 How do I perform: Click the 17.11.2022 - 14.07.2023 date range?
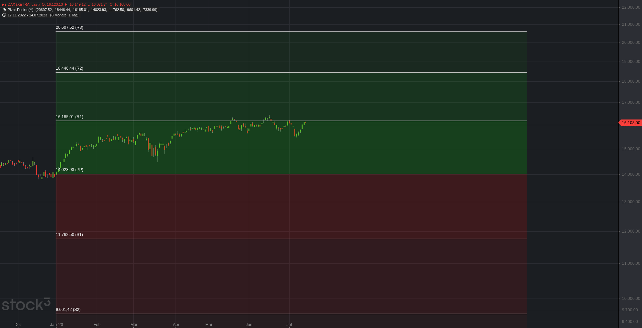pyautogui.click(x=27, y=15)
